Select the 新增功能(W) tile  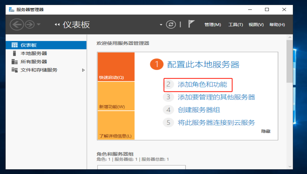[116, 96]
